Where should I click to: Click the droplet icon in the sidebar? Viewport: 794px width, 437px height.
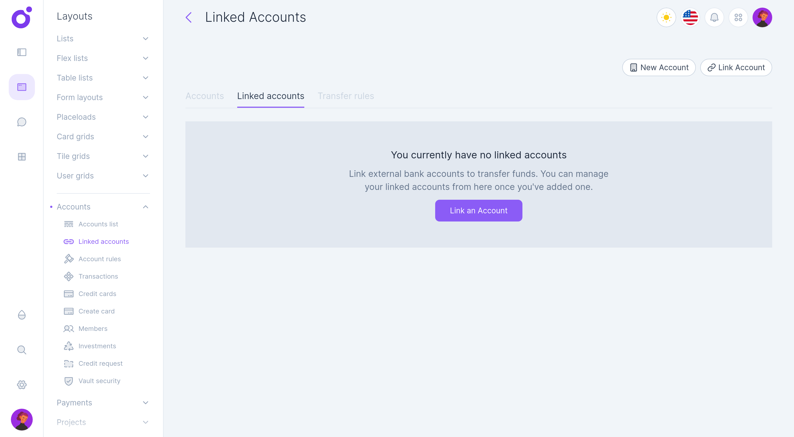pos(22,315)
